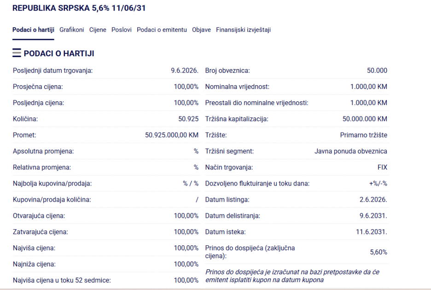Click the Kupovina/prodaja količina label
This screenshot has width=431, height=290.
52,200
